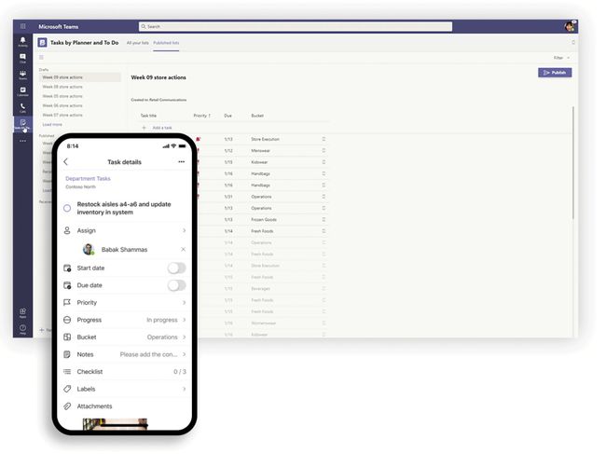
Task: Switch to All your lists tab
Action: tap(138, 43)
